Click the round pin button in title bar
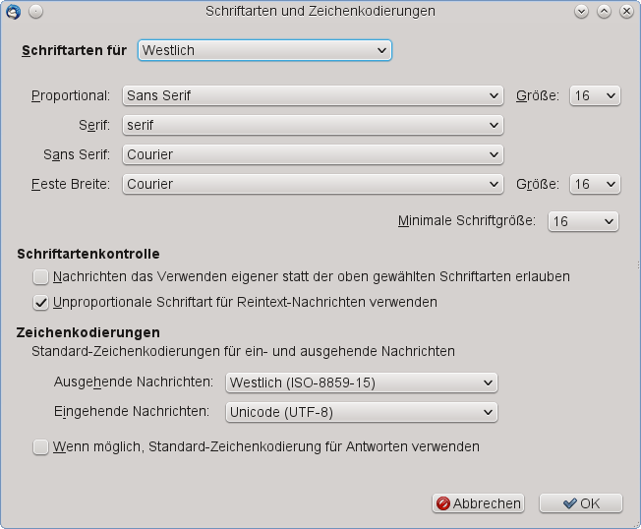 pyautogui.click(x=35, y=11)
